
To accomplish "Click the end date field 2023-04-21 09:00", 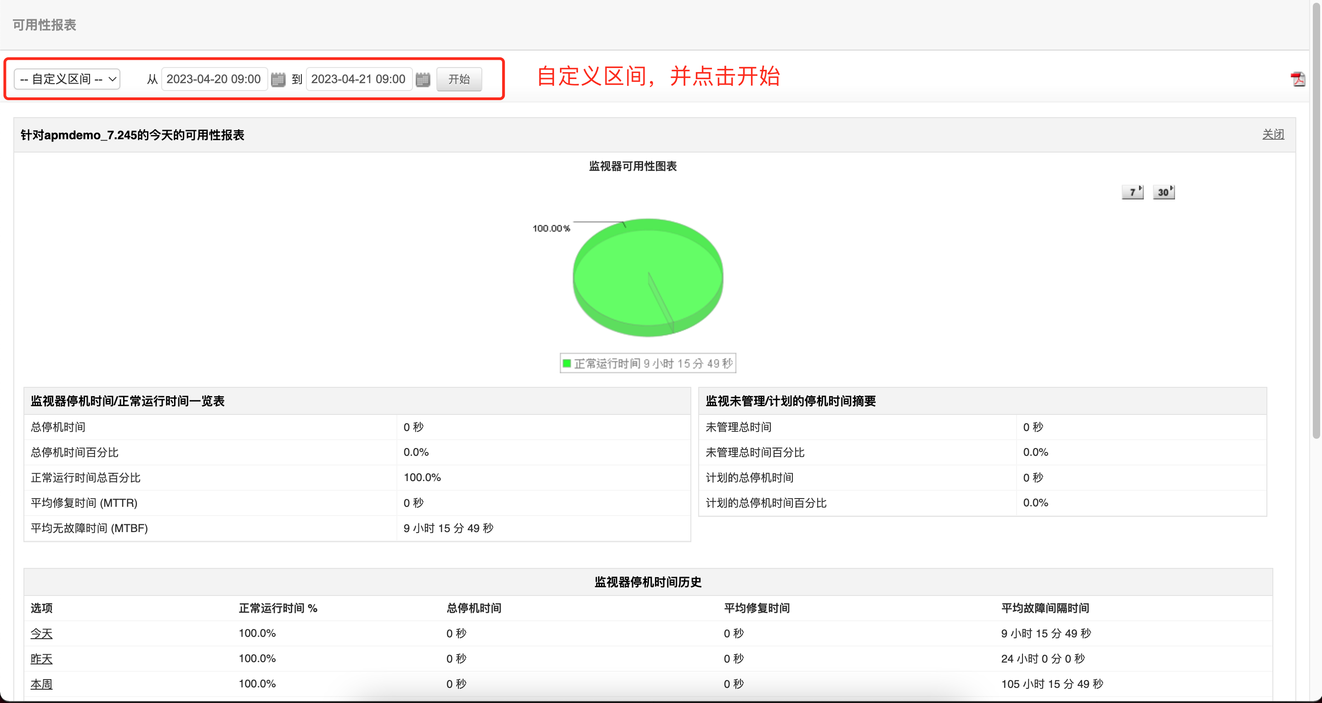I will click(359, 79).
